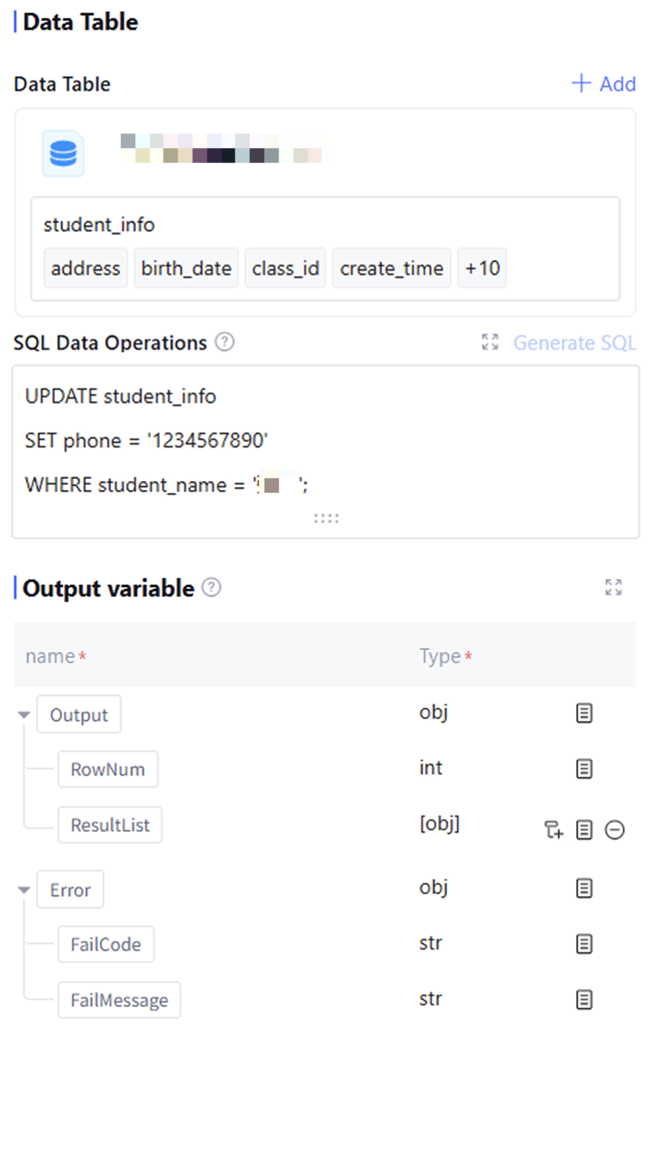
Task: Open help tooltip for SQL Data Operations
Action: pyautogui.click(x=225, y=342)
